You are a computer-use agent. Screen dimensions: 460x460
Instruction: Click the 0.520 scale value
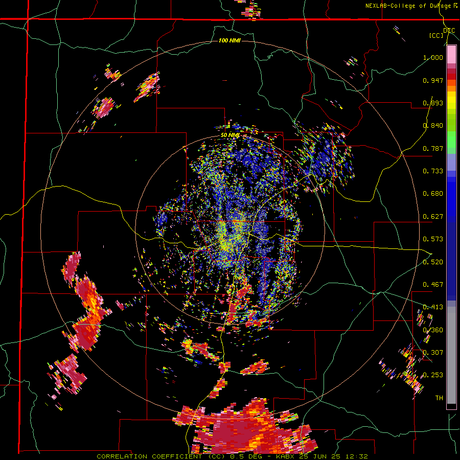click(433, 262)
